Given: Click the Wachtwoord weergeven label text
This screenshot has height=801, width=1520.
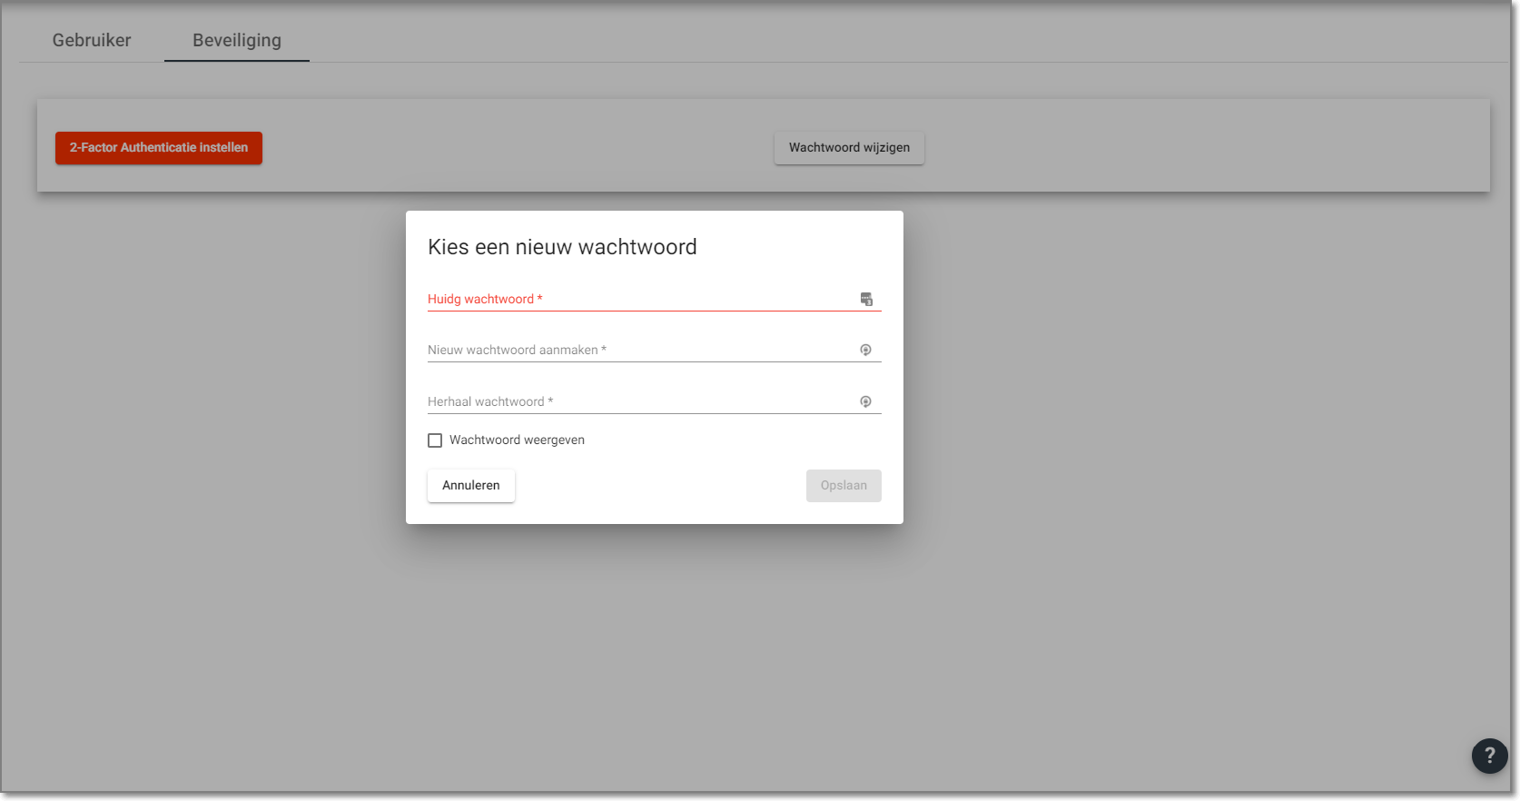Looking at the screenshot, I should pos(517,440).
